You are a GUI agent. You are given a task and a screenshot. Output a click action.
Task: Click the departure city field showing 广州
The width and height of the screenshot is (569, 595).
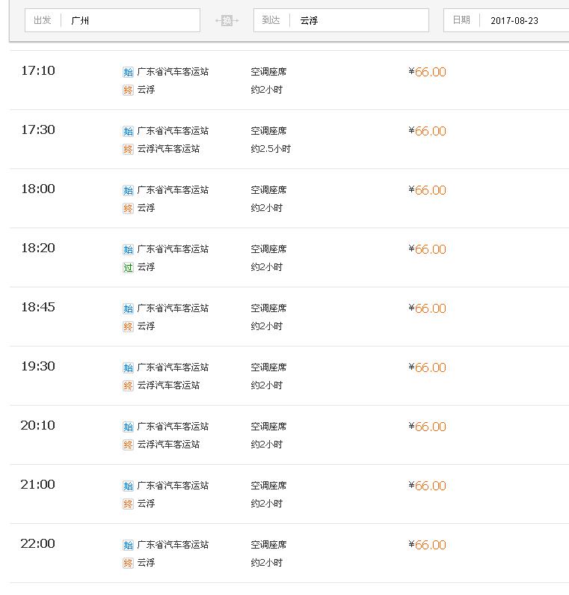112,20
